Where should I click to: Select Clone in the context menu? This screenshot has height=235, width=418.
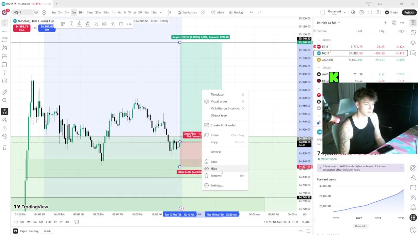225,135
